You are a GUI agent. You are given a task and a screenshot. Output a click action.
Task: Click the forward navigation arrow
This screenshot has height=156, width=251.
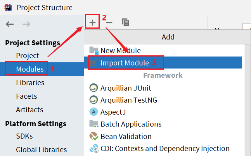point(26,24)
